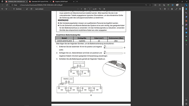This screenshot has height=106, width=189.
Task: Click the address bar file path
Action: pyautogui.click(x=41, y=5)
